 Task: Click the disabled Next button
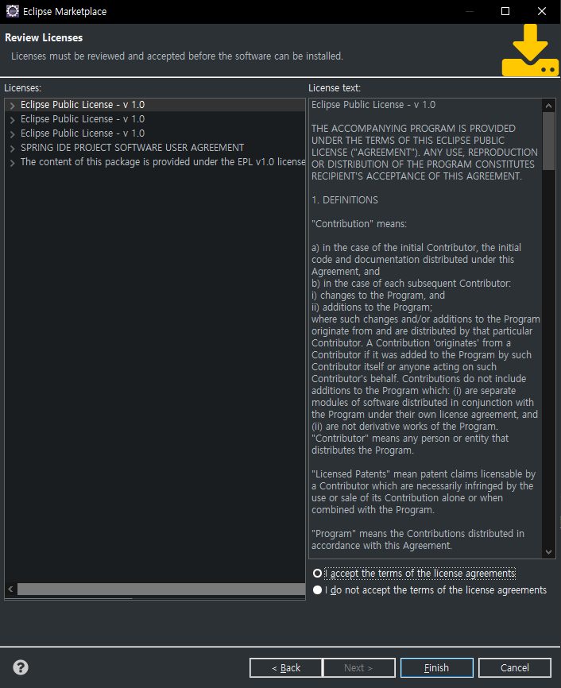[x=359, y=668]
